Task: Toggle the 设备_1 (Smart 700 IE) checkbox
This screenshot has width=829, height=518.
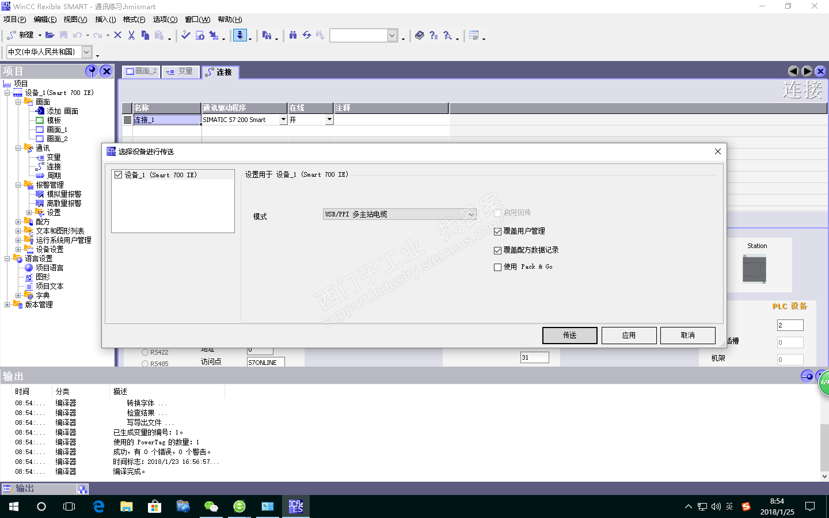Action: pos(119,175)
